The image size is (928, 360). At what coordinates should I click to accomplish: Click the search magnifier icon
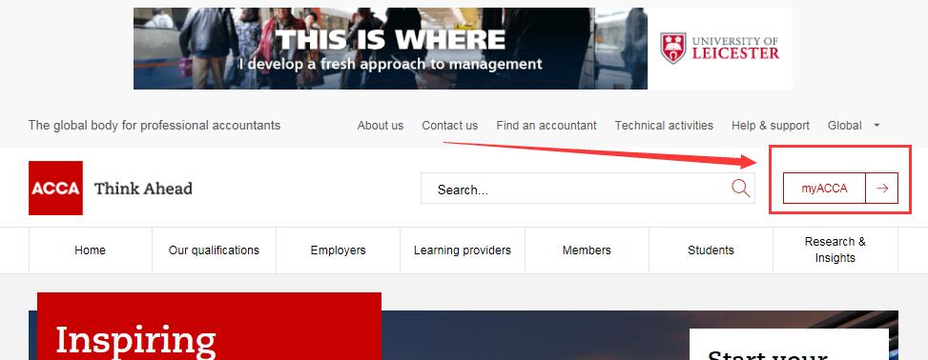[x=740, y=189]
